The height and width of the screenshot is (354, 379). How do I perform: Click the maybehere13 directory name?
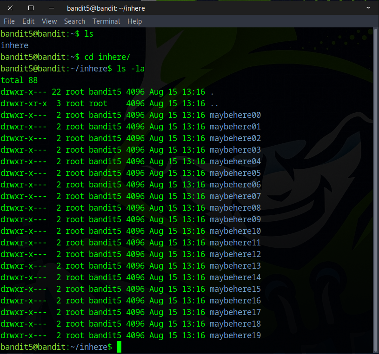coord(235,266)
